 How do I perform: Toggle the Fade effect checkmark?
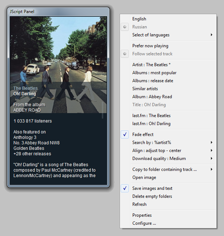coord(143,135)
